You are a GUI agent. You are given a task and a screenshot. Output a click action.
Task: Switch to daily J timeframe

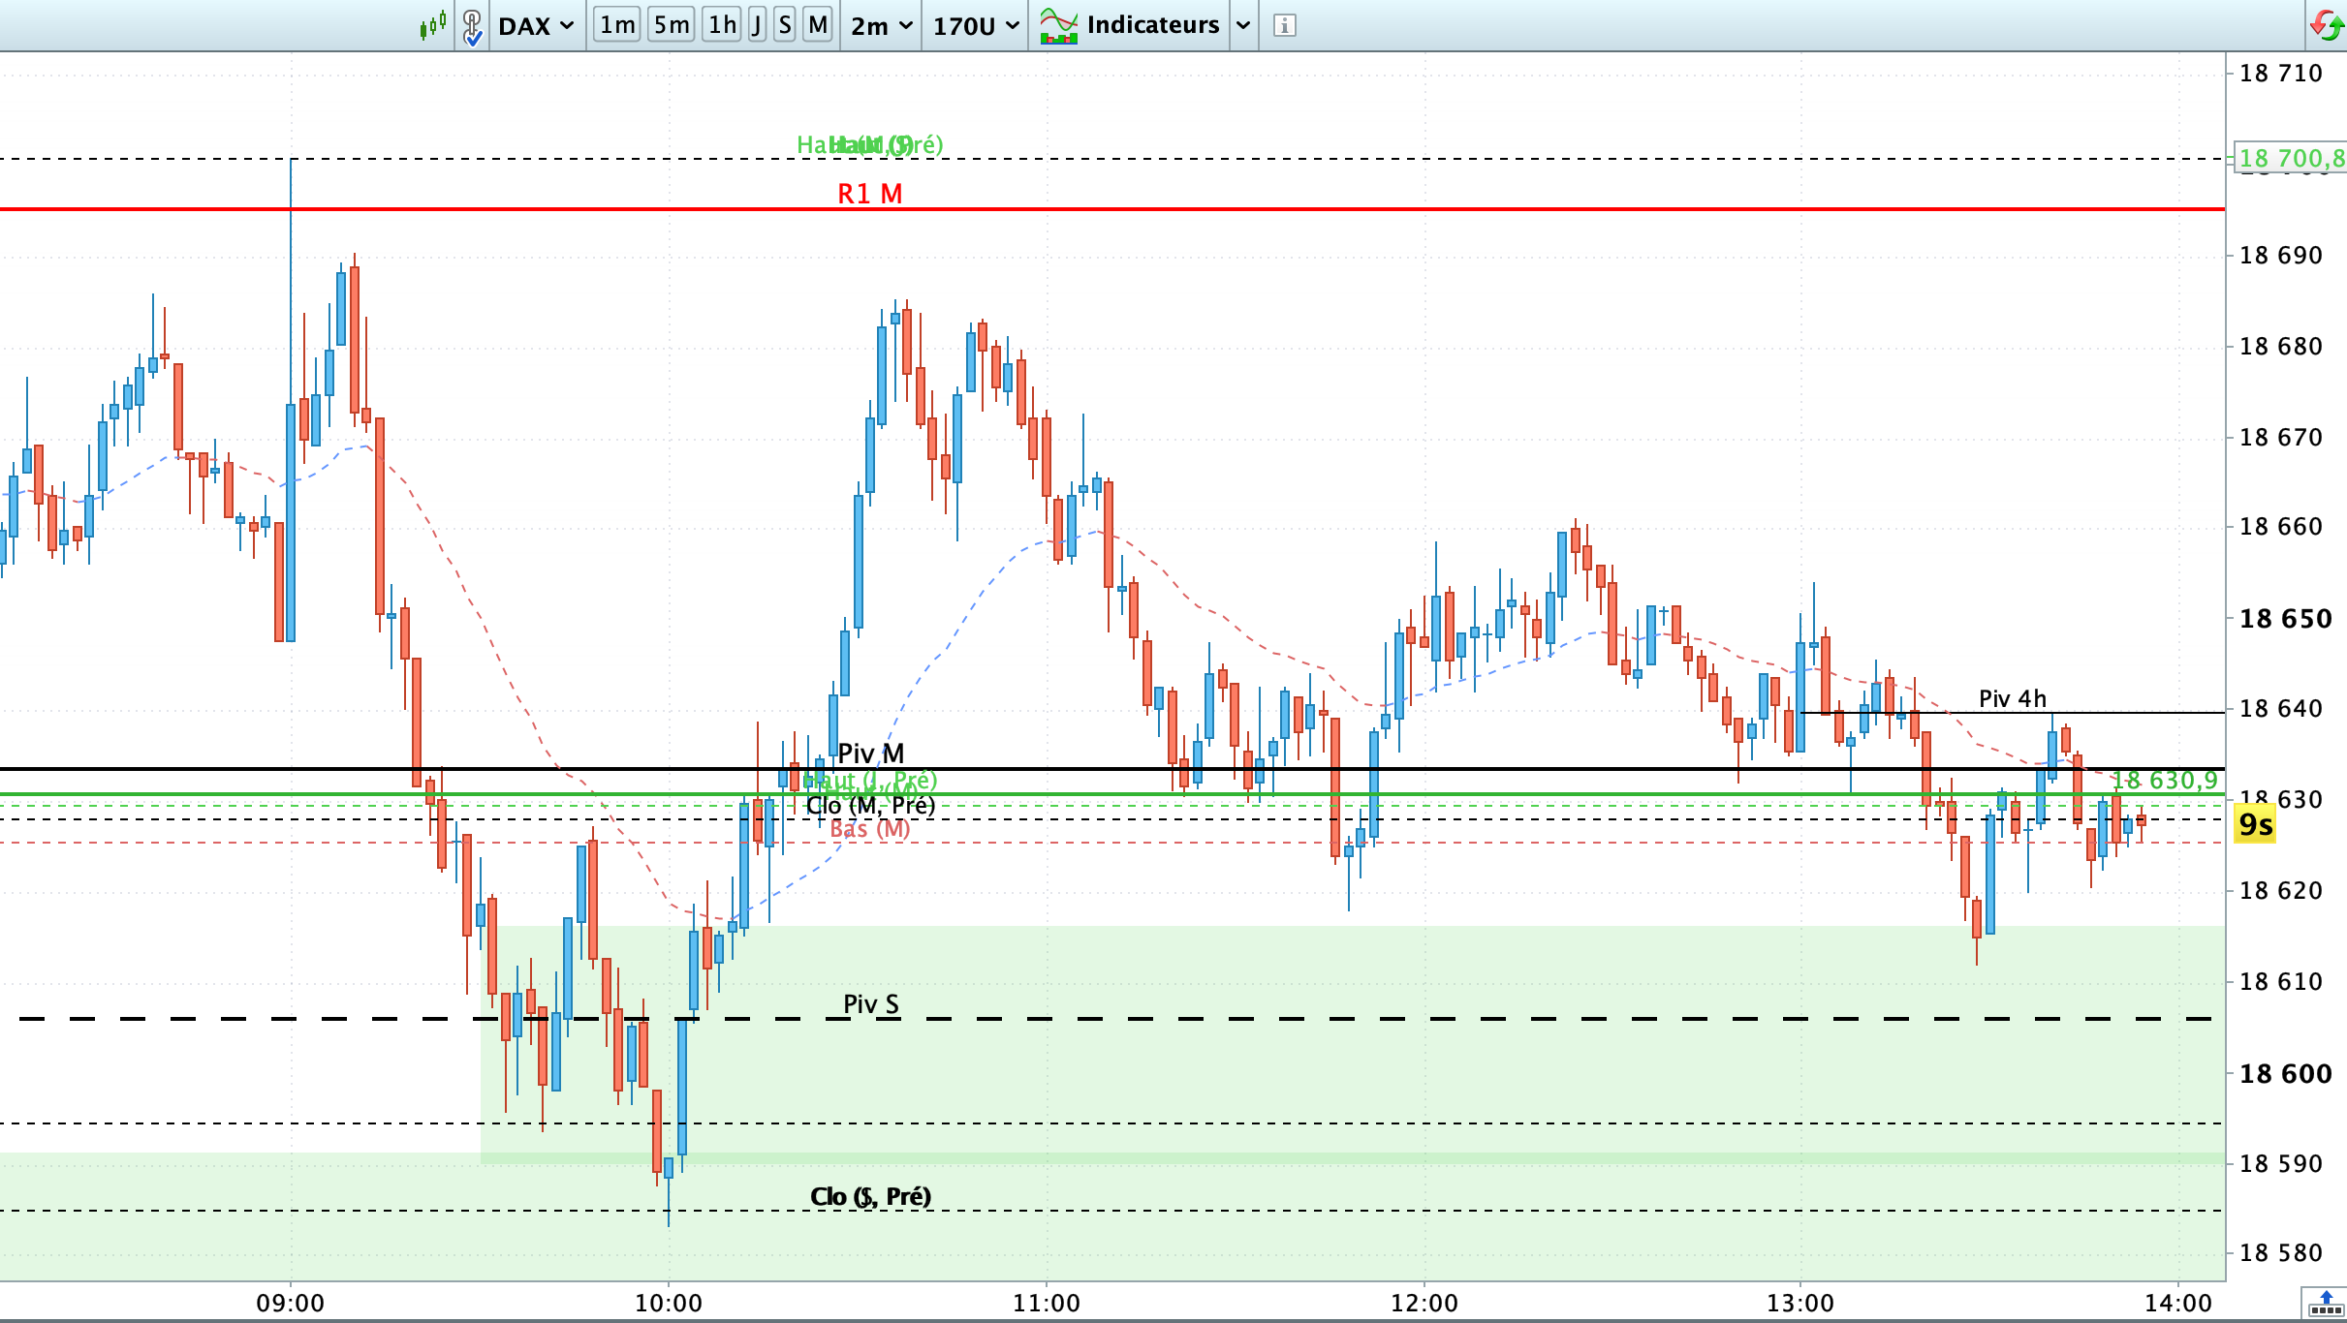click(x=757, y=24)
